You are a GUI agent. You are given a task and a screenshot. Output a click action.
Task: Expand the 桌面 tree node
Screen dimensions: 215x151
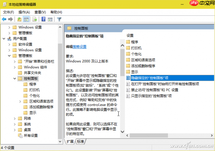tap(15, 130)
